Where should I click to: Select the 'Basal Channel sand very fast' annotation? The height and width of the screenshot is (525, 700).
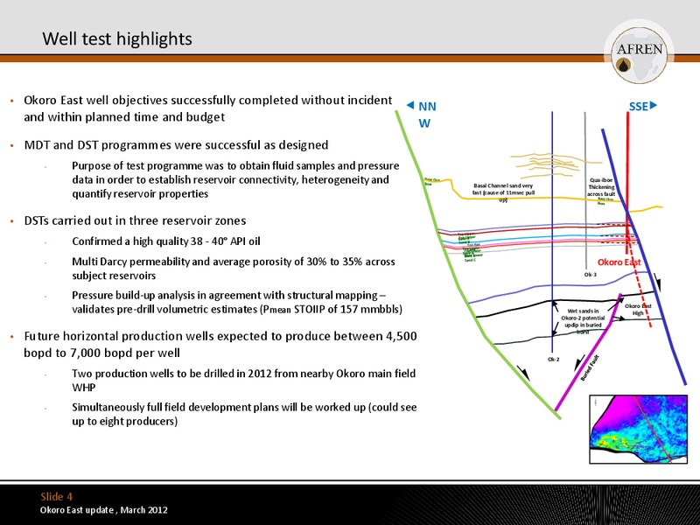[x=503, y=192]
